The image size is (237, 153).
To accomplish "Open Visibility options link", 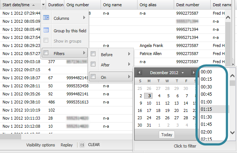I will pos(41,145).
